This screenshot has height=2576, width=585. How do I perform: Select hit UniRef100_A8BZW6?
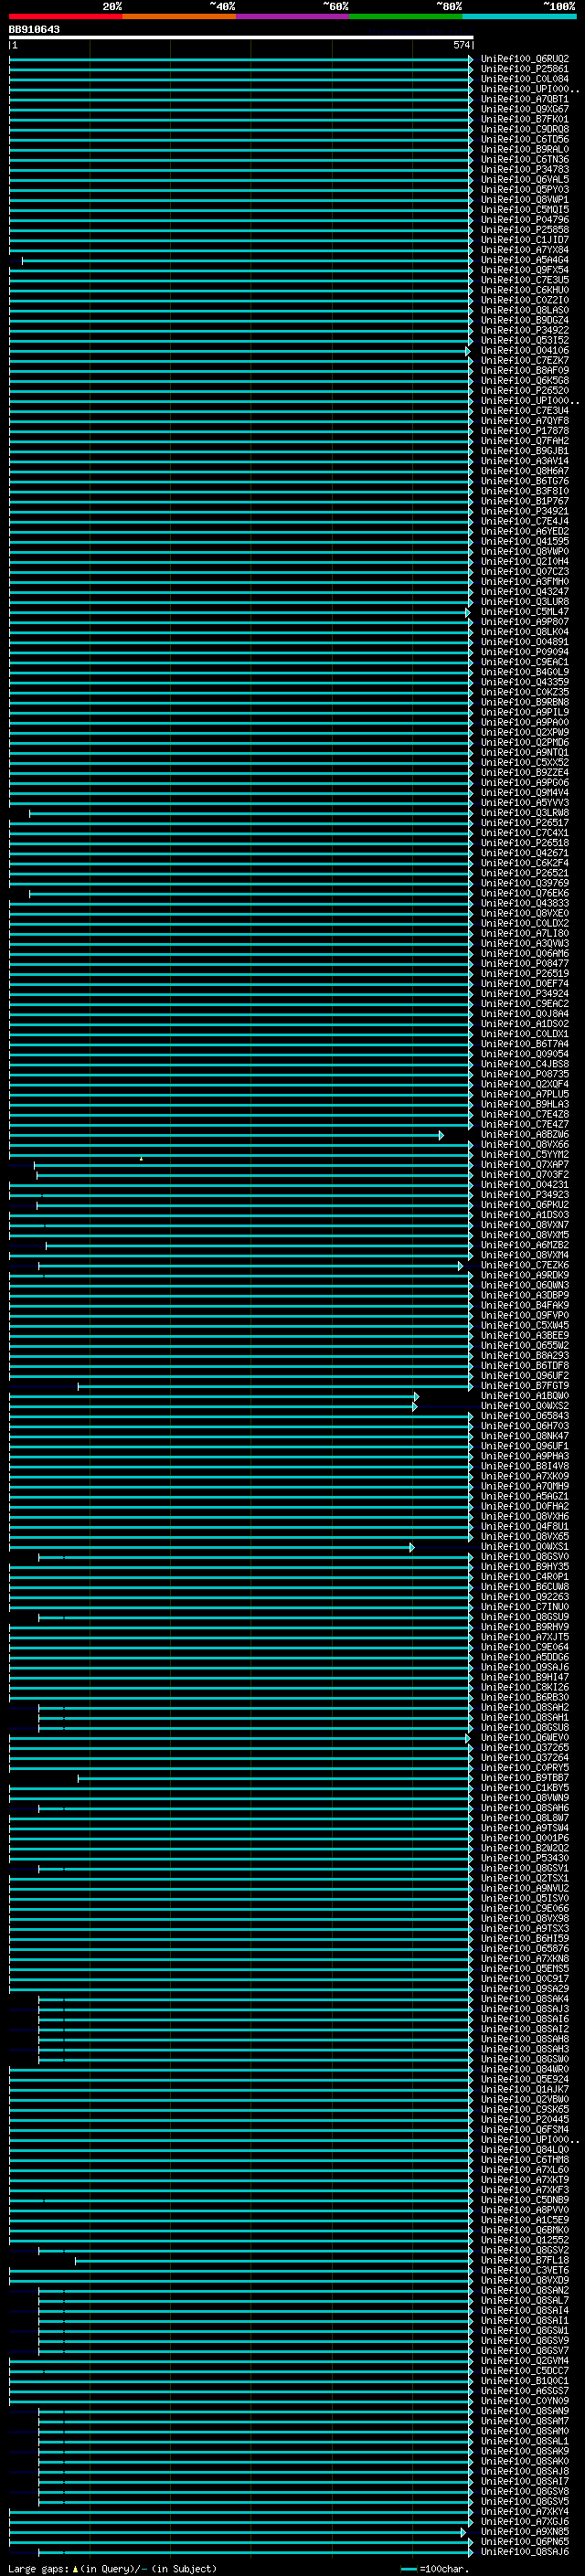tap(525, 1135)
